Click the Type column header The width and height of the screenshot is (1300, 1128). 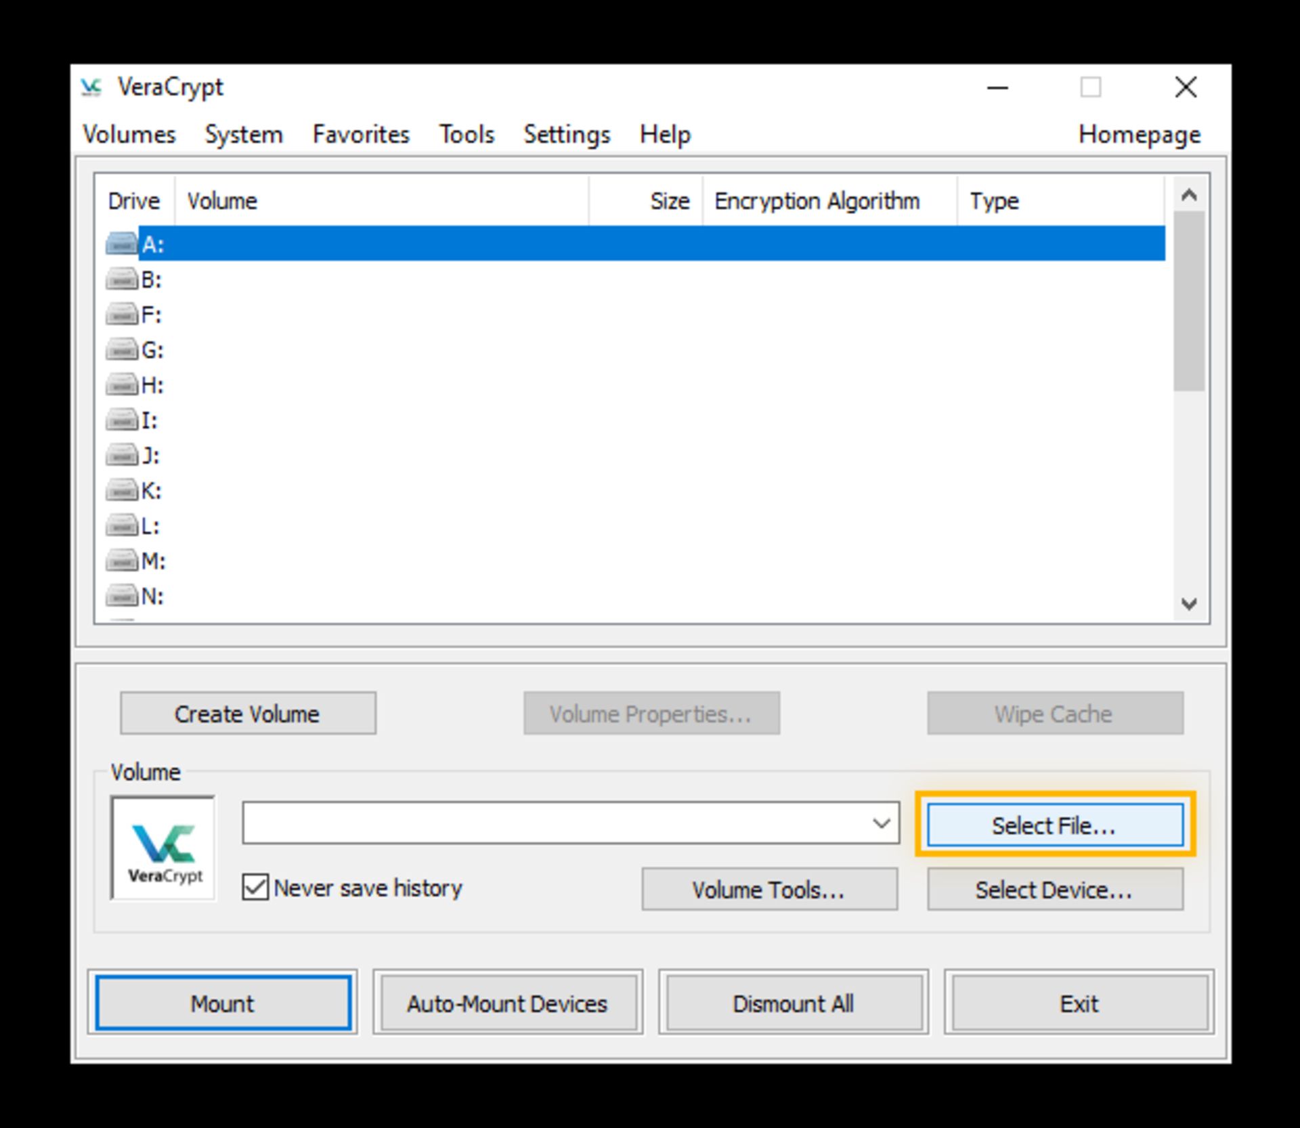1061,200
